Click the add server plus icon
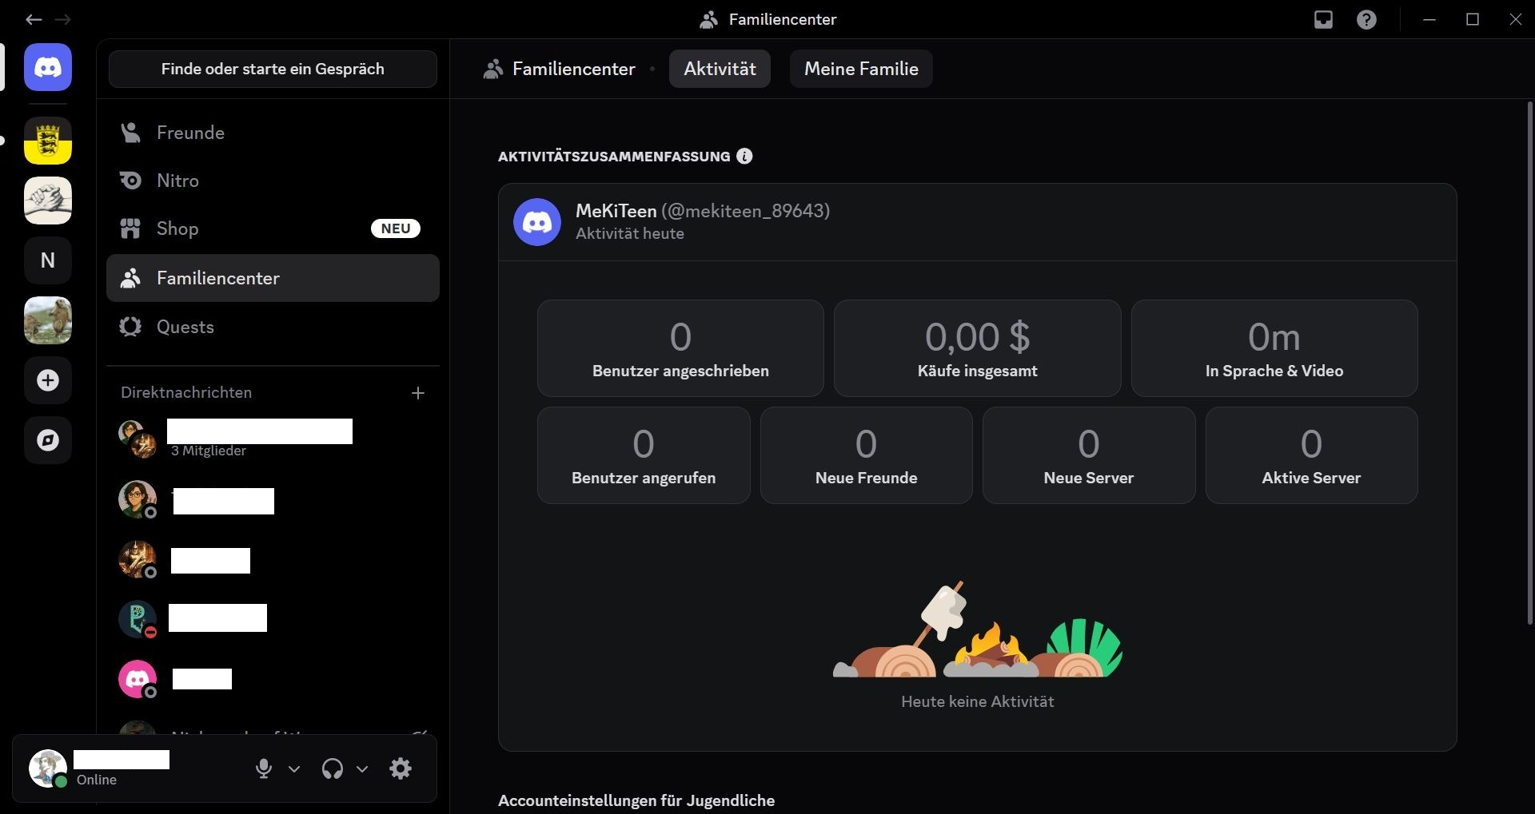 48,380
